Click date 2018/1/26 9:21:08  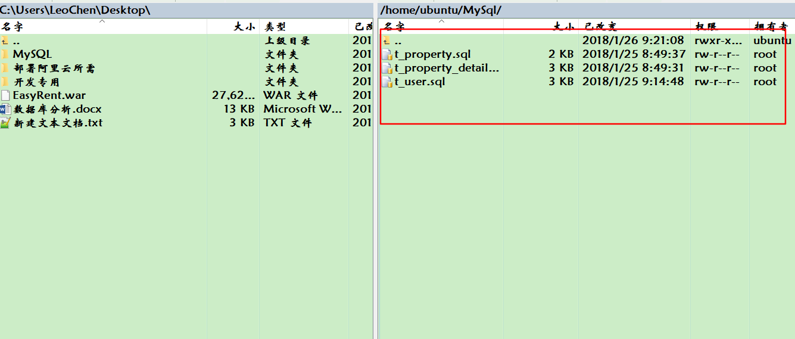tap(633, 41)
